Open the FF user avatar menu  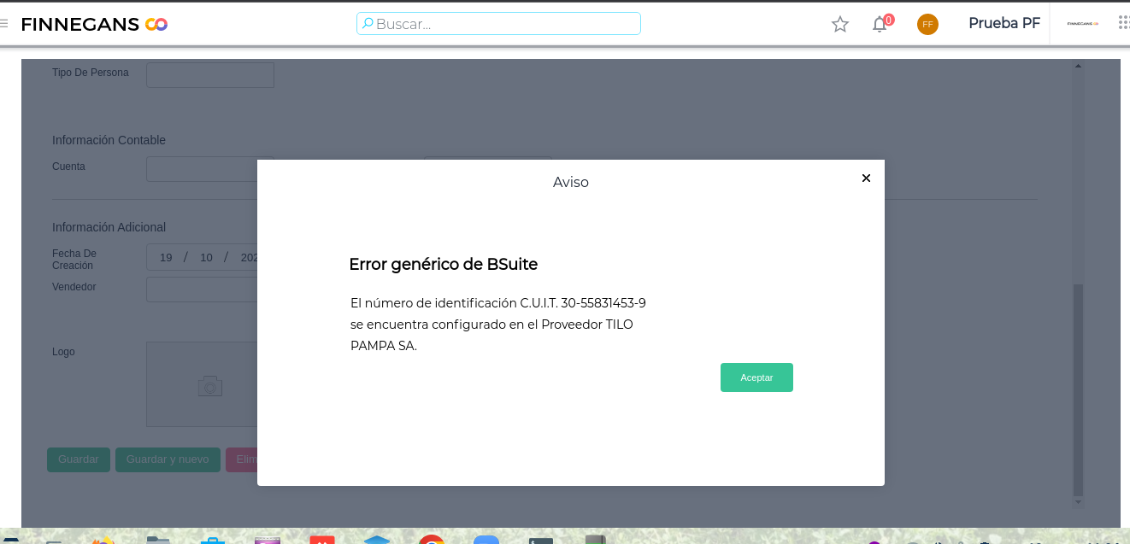click(927, 24)
